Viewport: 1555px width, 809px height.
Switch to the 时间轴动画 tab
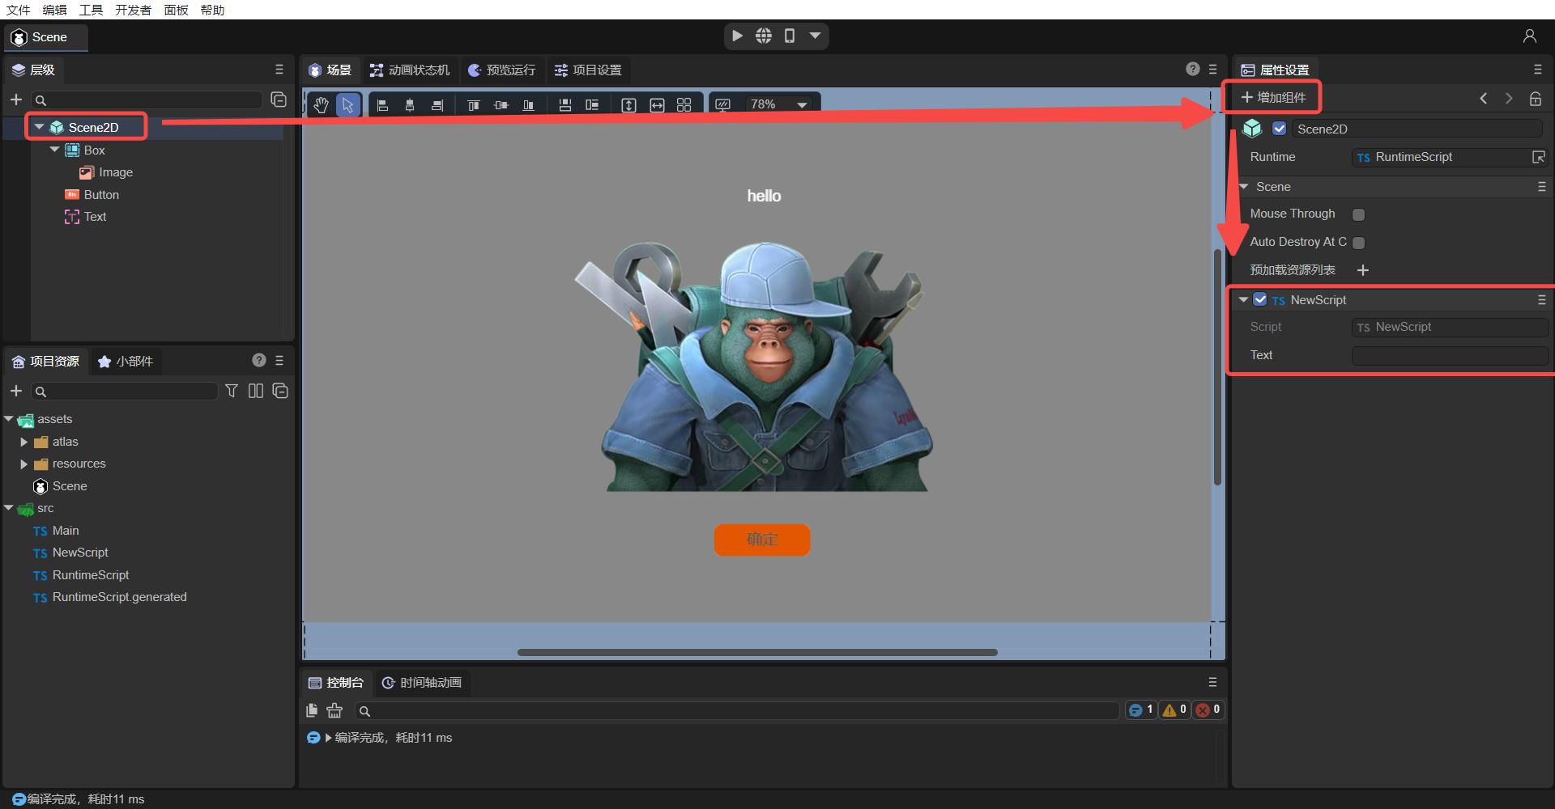click(422, 683)
